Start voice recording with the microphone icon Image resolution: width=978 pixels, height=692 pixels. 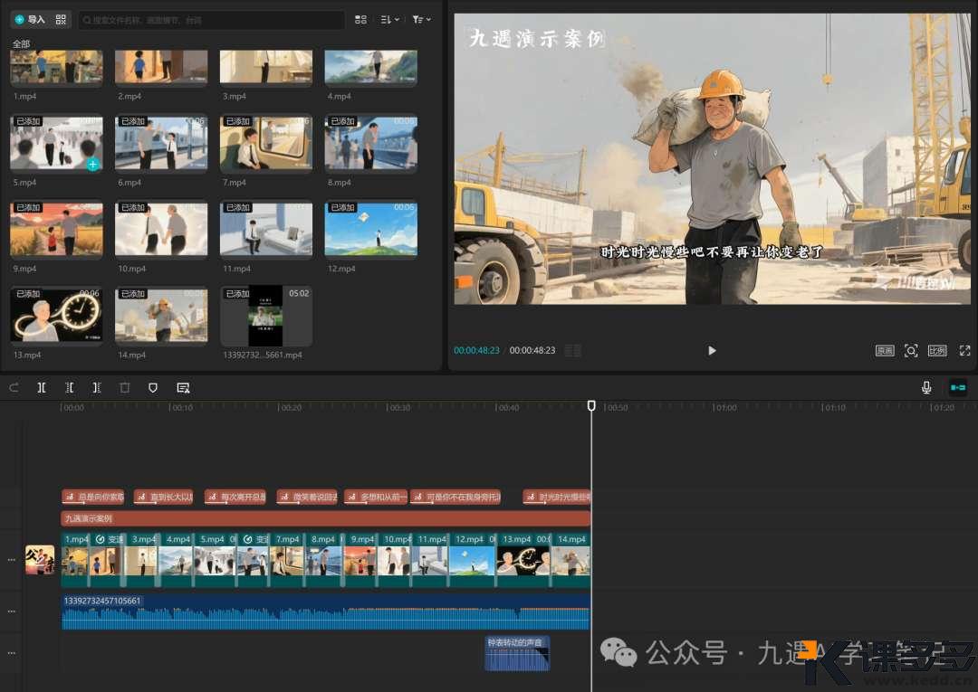pos(926,387)
